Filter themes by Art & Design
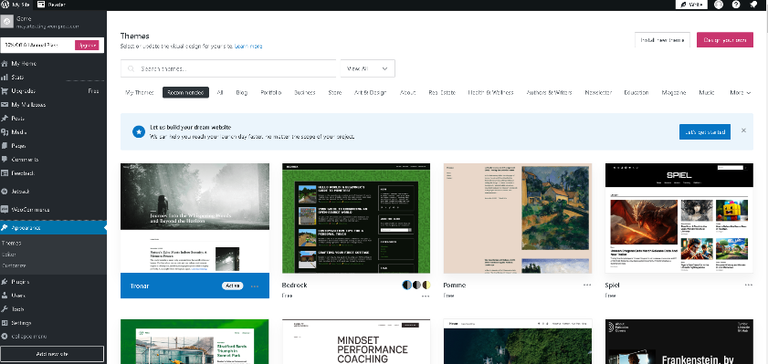This screenshot has height=364, width=768. coord(370,92)
